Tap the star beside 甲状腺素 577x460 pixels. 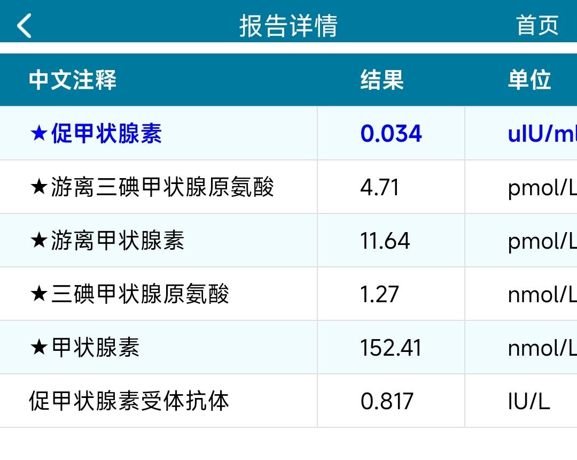coord(39,347)
